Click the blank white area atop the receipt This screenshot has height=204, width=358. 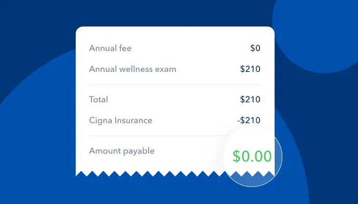[175, 33]
